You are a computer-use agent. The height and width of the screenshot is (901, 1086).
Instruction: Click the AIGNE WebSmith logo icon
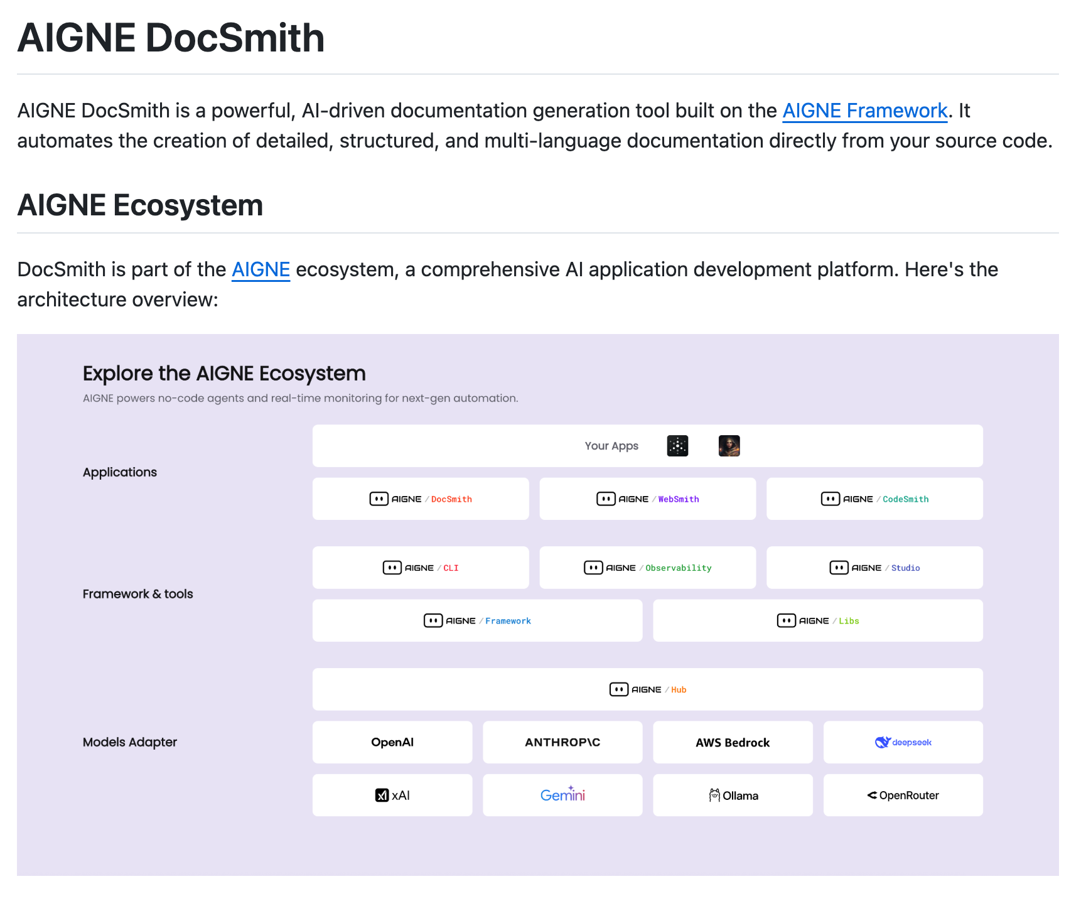click(x=605, y=499)
